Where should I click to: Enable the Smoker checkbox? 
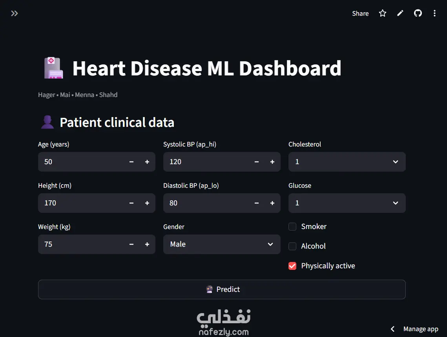point(292,227)
